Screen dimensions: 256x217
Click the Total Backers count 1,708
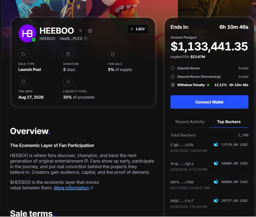click(x=243, y=135)
